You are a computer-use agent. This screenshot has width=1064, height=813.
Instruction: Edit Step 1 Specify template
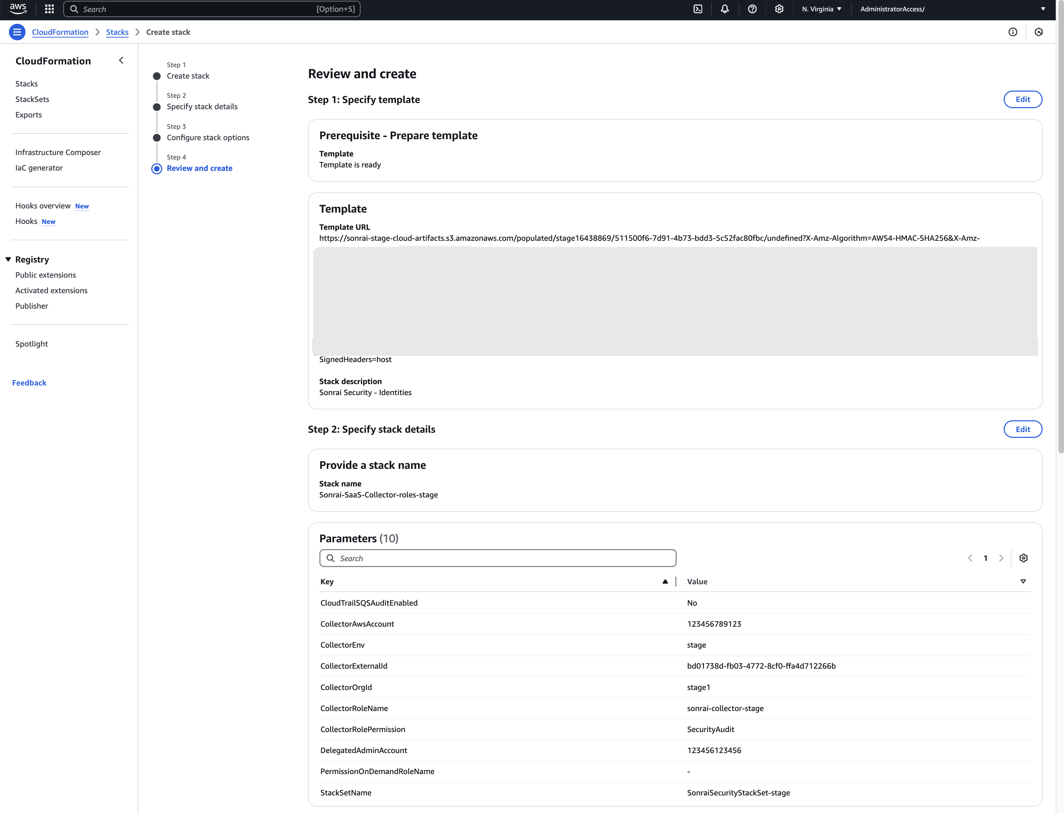click(1023, 99)
